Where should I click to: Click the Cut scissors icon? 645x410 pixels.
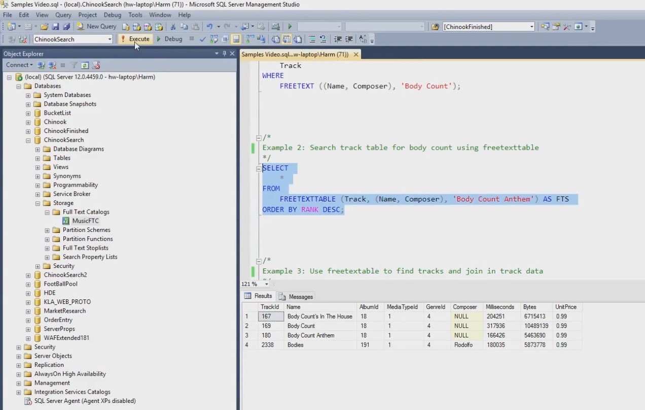(x=173, y=26)
